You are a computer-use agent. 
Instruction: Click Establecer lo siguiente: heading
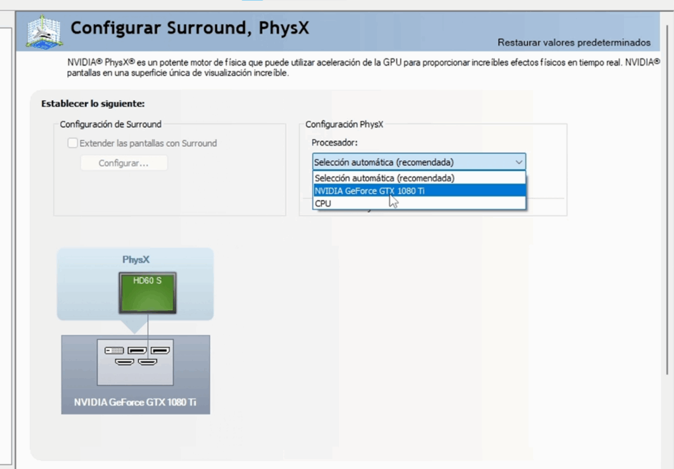93,103
